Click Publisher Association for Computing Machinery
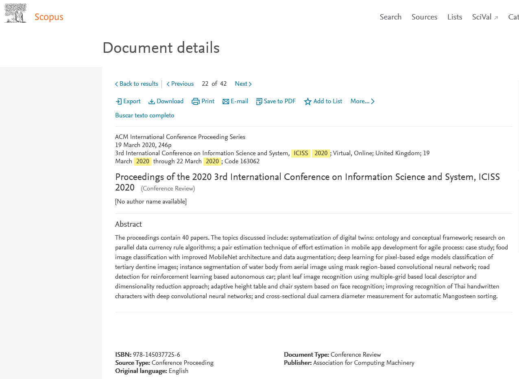 [x=364, y=363]
